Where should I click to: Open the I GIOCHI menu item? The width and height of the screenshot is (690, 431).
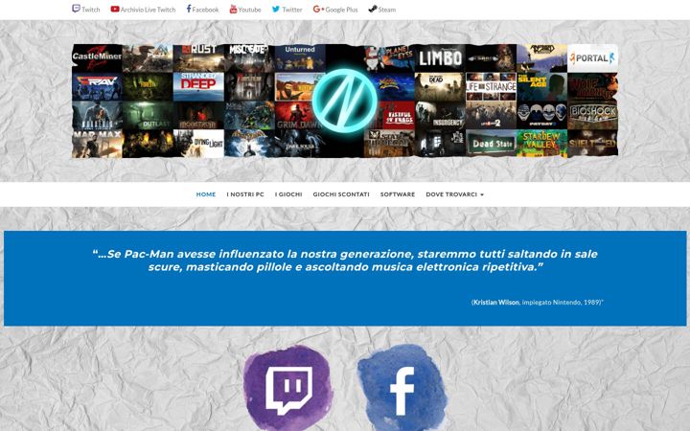(x=288, y=194)
